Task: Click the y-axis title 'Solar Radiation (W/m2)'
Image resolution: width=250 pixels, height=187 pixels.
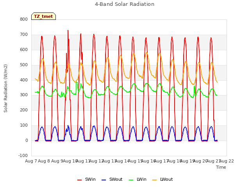Action: click(5, 88)
